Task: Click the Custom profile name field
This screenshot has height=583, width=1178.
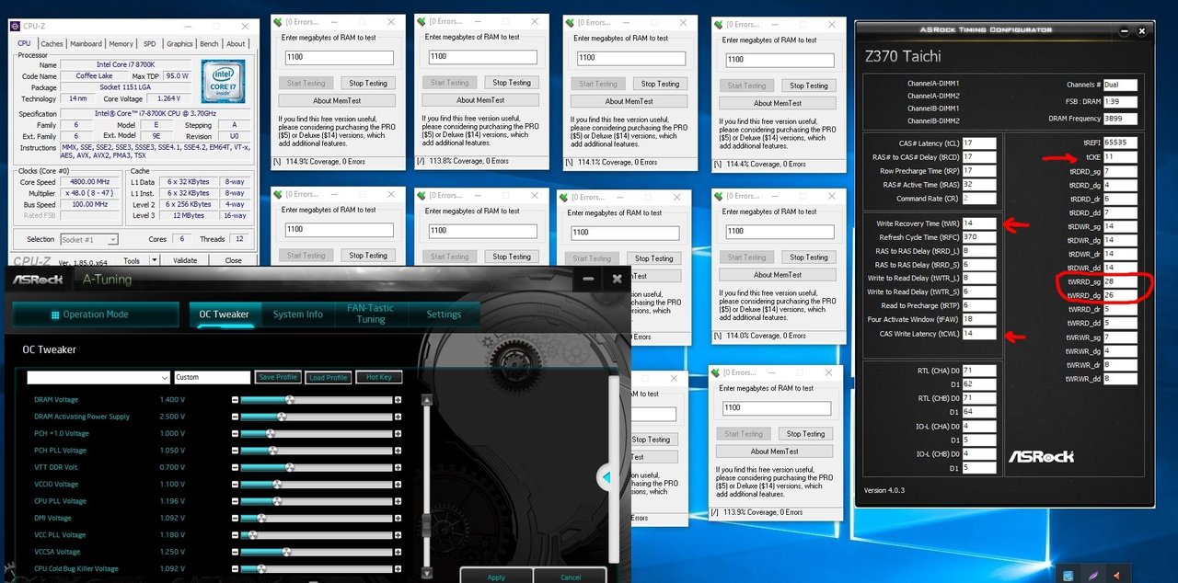Action: click(x=212, y=377)
